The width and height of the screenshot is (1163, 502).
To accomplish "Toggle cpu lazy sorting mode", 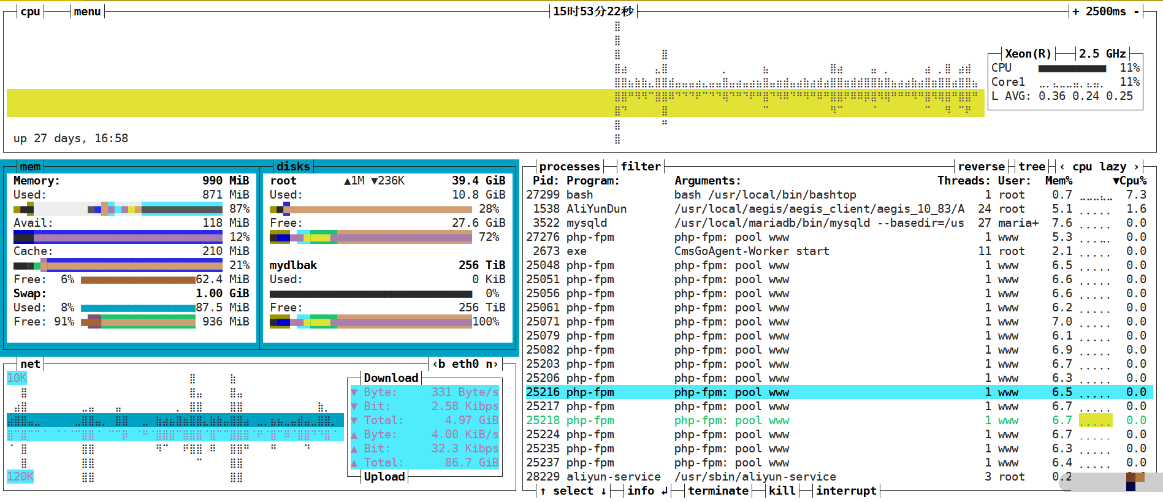I will tap(1099, 167).
